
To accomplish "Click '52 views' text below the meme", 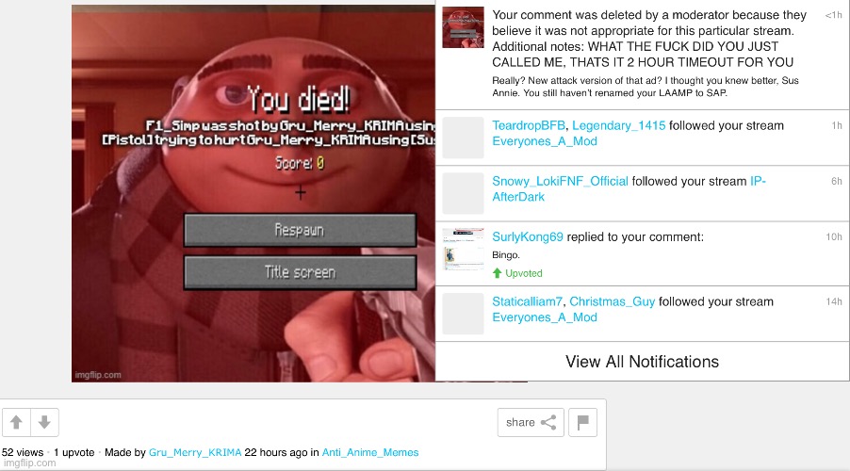I will 23,452.
